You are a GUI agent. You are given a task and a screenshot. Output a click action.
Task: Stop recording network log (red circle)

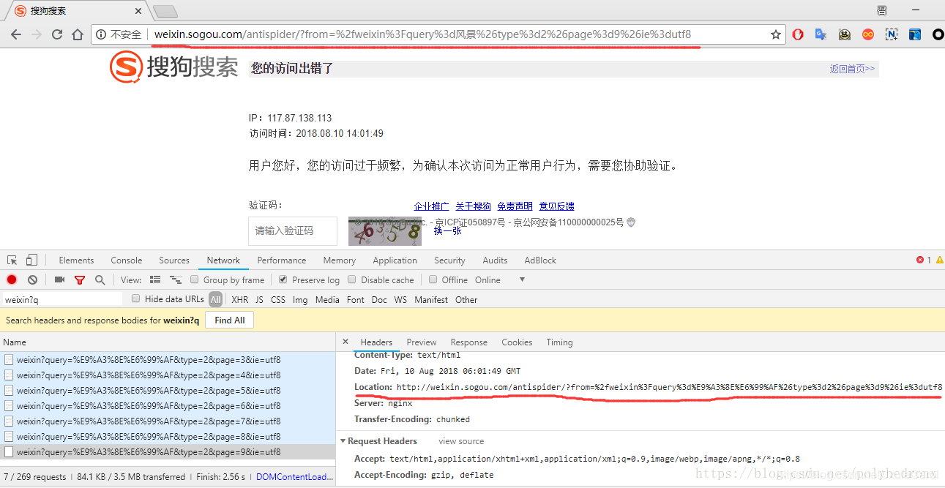[x=10, y=279]
